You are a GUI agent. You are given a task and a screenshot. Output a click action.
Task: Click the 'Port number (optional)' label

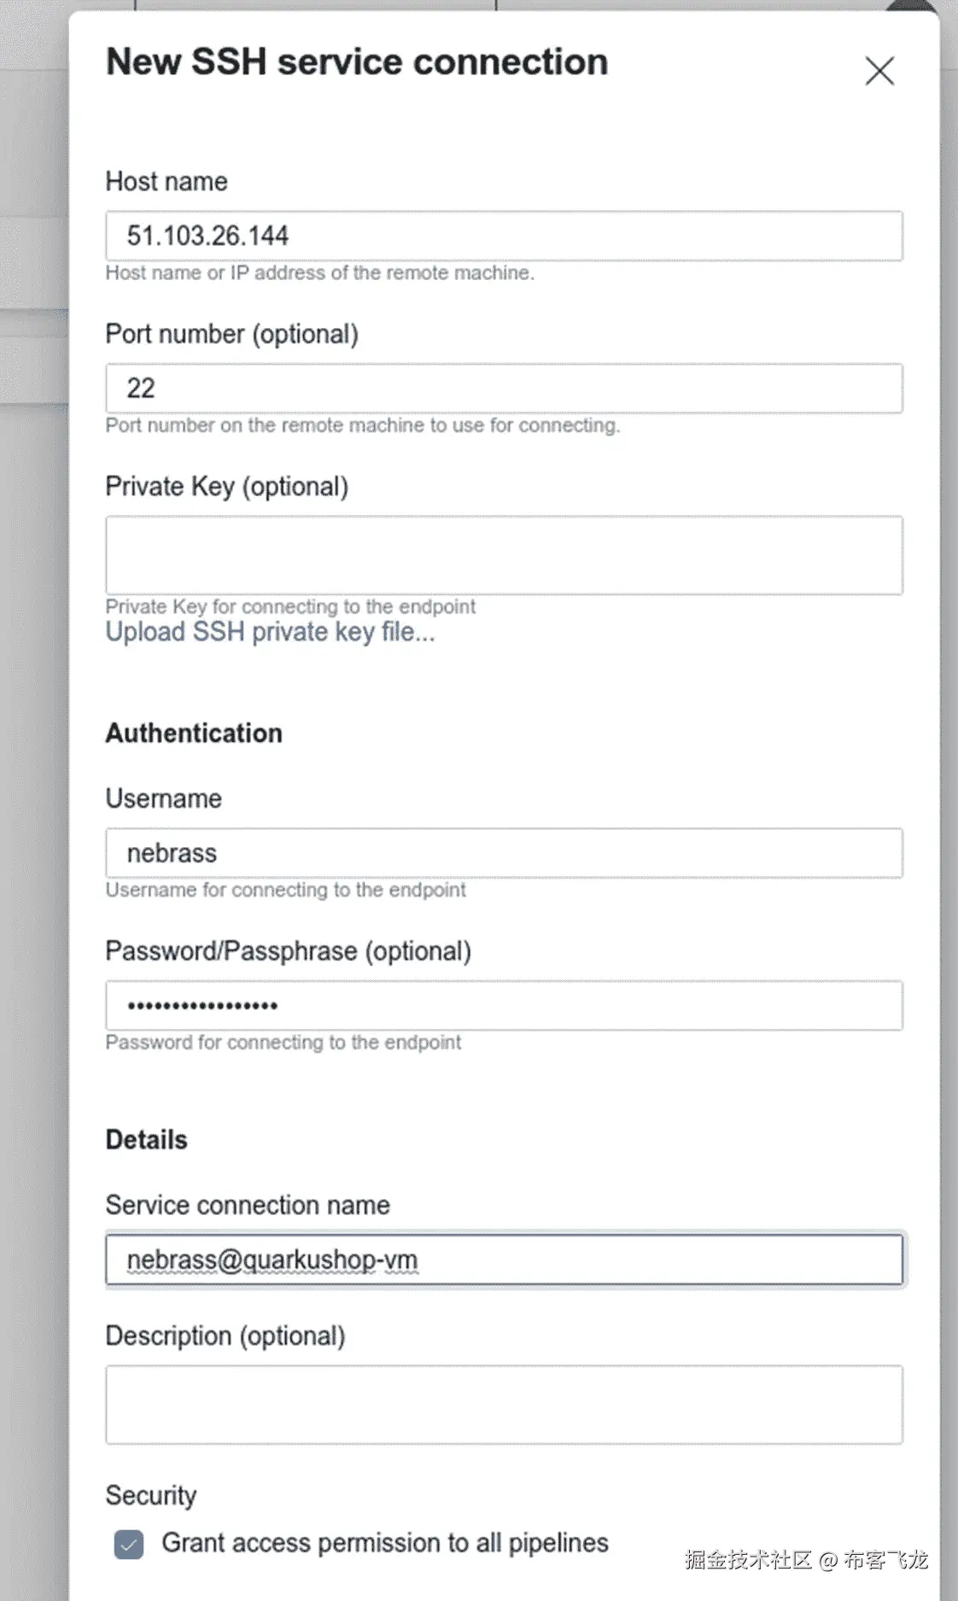coord(231,334)
